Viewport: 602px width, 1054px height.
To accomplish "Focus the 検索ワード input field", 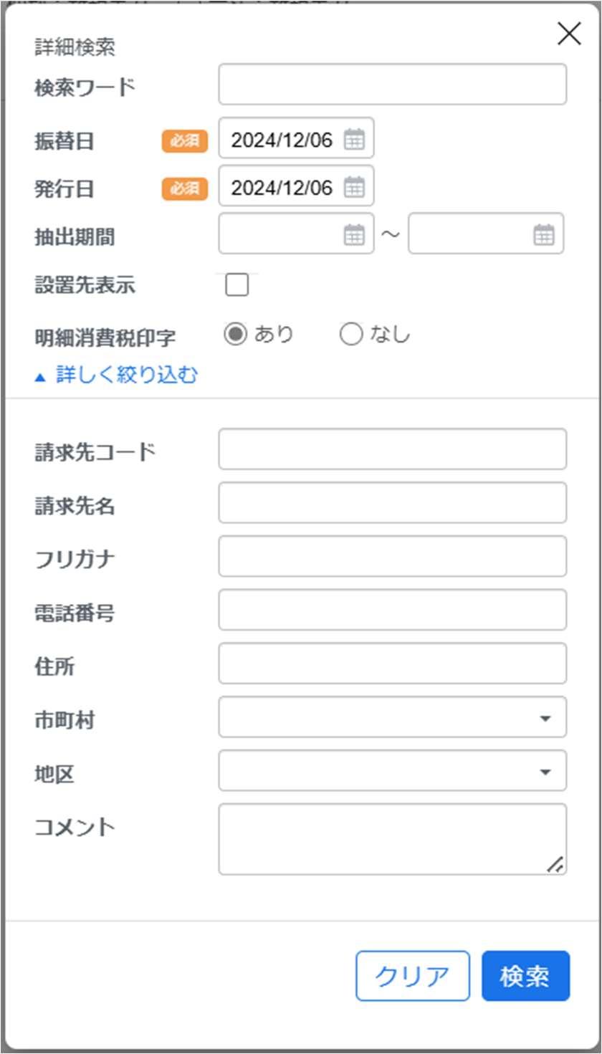I will (x=393, y=85).
